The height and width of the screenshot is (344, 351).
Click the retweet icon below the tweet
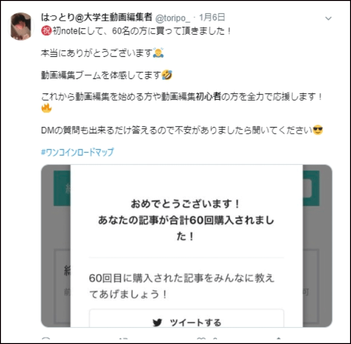(x=123, y=339)
